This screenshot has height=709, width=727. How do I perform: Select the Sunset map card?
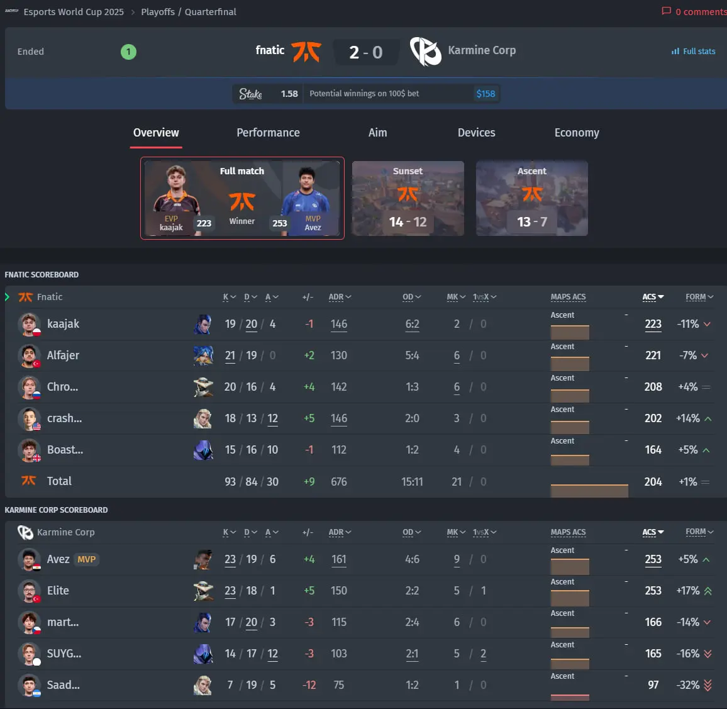coord(408,198)
